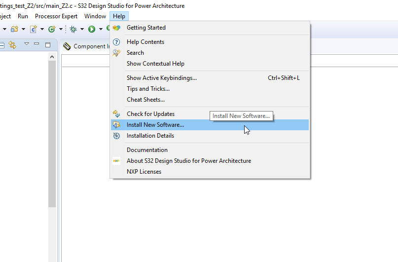The height and width of the screenshot is (262, 398).
Task: Open the Run launch dropdown arrow
Action: [100, 30]
